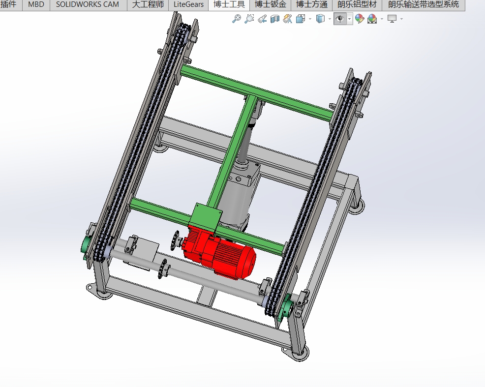485x387 pixels.
Task: Click the Apply Scene icon
Action: point(372,19)
